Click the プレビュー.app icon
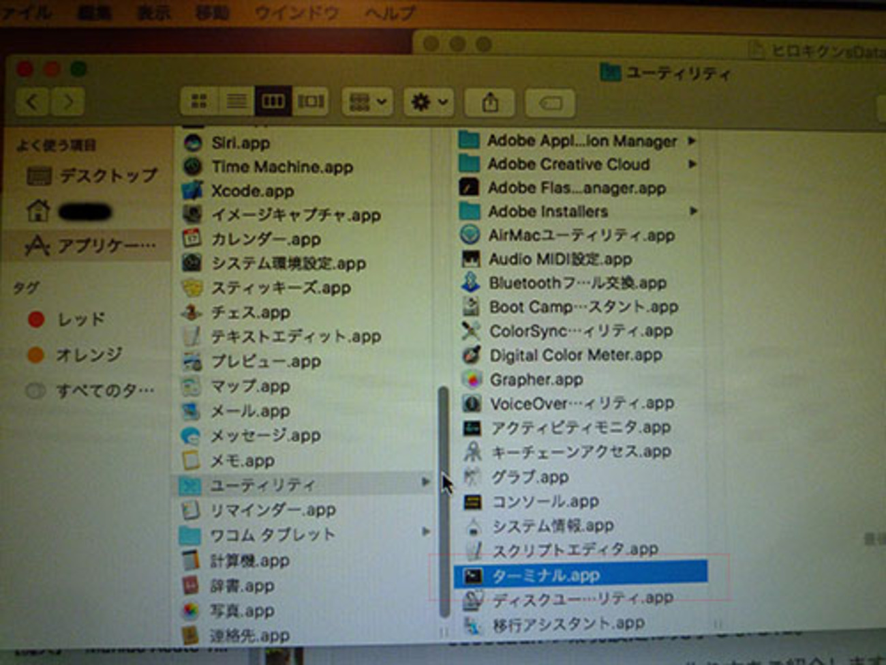Screen dimensions: 886x665 point(193,361)
